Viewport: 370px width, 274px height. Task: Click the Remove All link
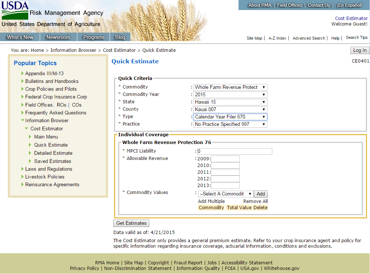(256, 201)
